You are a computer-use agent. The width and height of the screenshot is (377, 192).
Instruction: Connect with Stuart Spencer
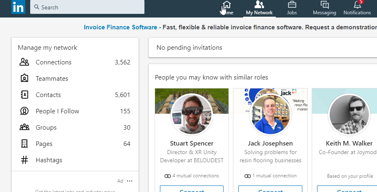(x=191, y=190)
